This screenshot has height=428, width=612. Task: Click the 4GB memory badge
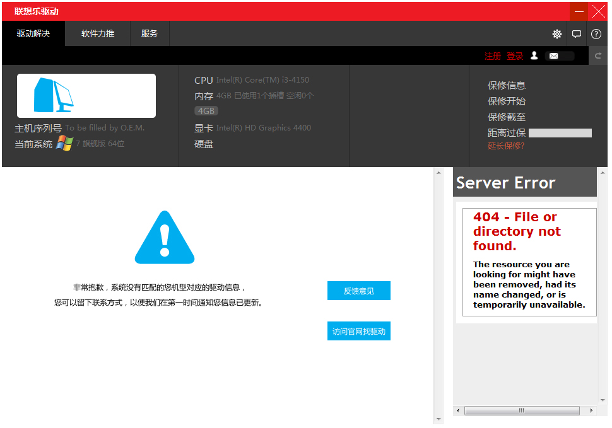pos(206,111)
